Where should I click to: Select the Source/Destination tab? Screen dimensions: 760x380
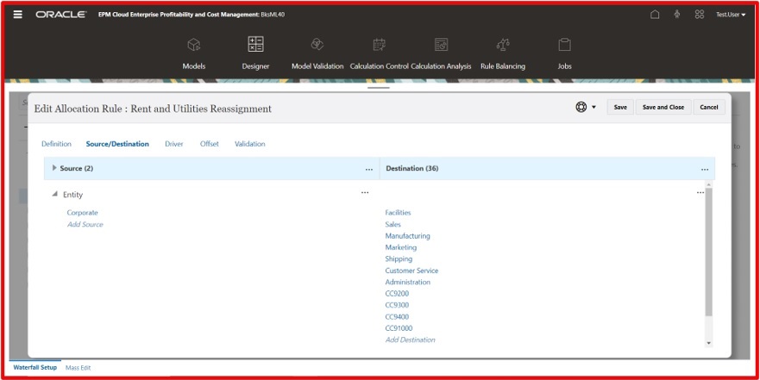coord(117,144)
